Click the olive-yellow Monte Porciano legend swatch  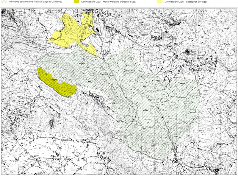click(x=76, y=2)
